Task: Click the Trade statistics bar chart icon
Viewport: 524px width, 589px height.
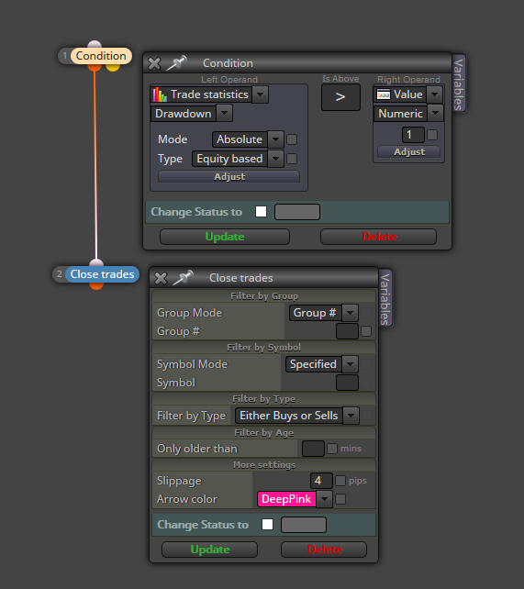Action: point(160,94)
